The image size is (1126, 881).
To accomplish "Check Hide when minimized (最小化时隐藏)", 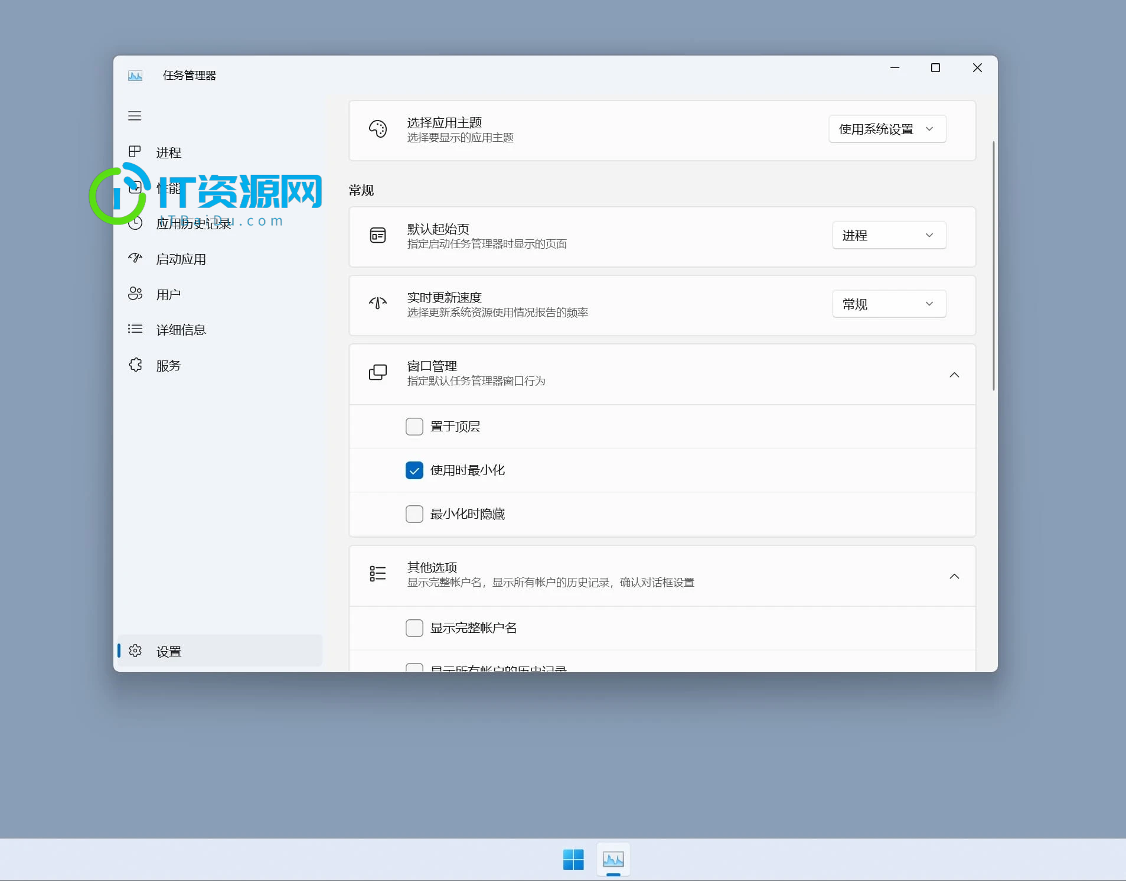I will point(415,514).
